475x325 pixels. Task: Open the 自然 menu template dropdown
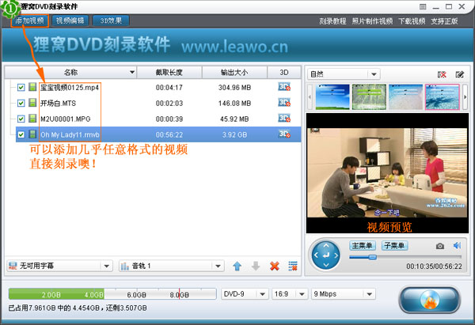344,74
